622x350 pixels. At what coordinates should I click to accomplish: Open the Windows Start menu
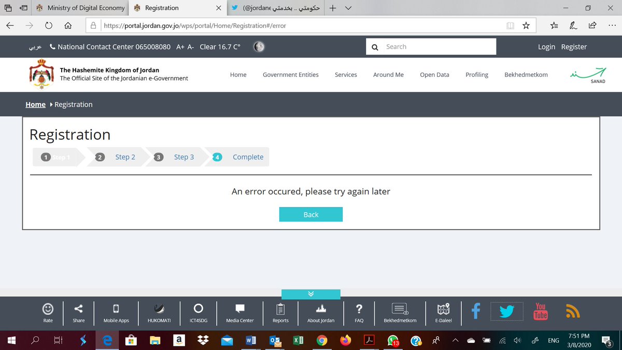[11, 341]
